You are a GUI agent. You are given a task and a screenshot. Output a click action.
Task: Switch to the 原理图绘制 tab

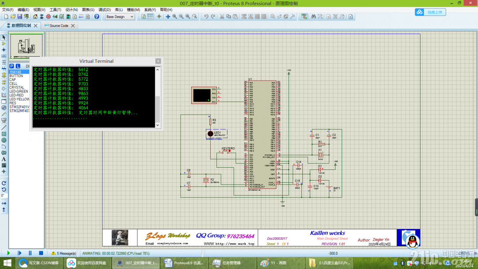pos(21,26)
